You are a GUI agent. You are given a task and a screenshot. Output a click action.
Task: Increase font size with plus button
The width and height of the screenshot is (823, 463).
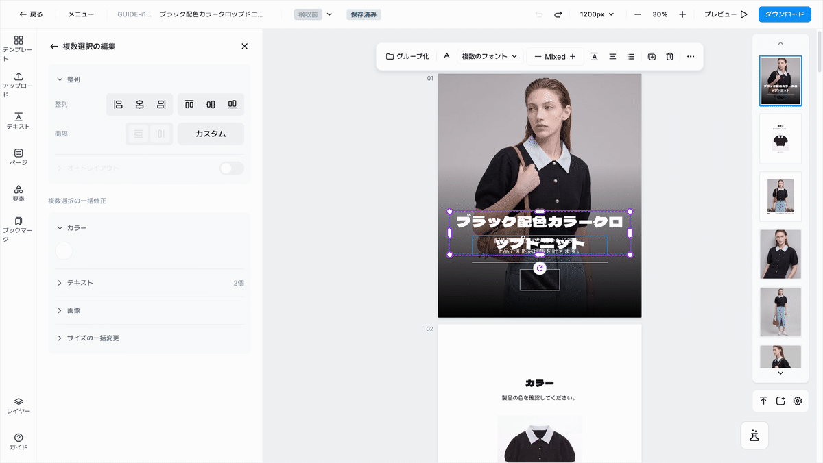point(573,57)
